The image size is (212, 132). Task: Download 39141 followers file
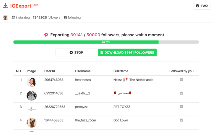(x=127, y=52)
